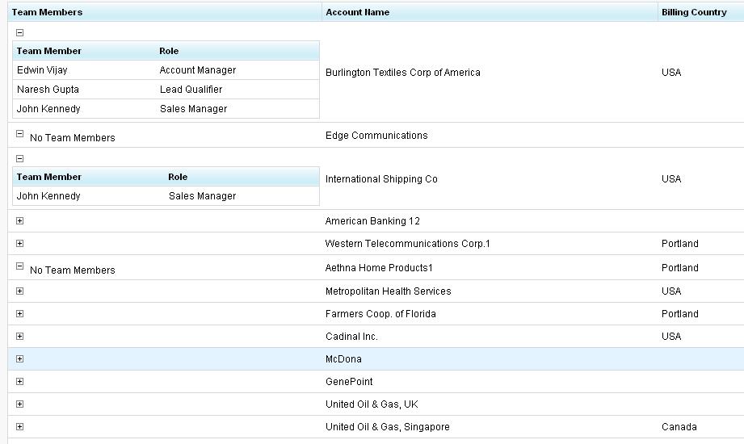Select the highlighted McDona account
This screenshot has height=444, width=744.
(343, 359)
